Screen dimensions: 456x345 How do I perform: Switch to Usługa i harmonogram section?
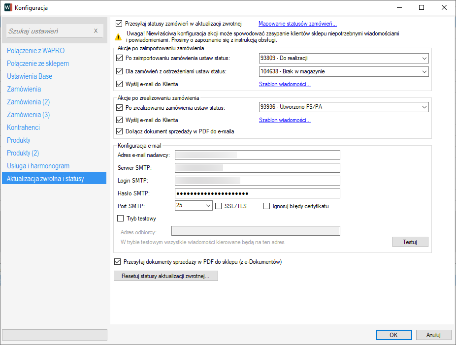click(x=38, y=166)
